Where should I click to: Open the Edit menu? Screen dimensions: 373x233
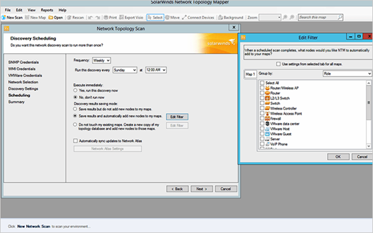pyautogui.click(x=19, y=10)
